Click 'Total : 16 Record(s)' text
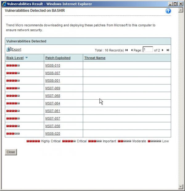The height and width of the screenshot is (191, 185). 109,50
